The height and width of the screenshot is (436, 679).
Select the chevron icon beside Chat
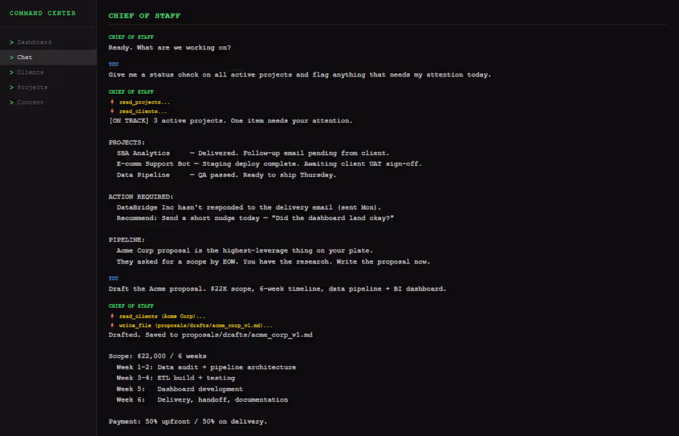[x=13, y=57]
